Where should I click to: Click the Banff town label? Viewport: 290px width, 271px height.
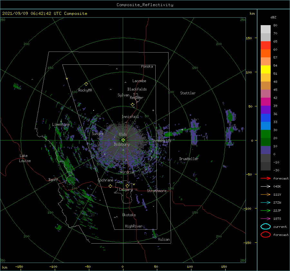[53, 179]
